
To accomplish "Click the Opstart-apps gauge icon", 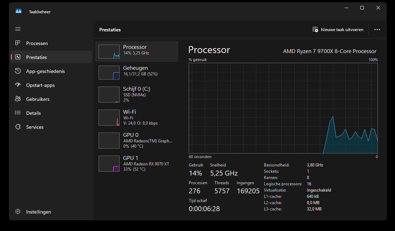I will coord(18,85).
